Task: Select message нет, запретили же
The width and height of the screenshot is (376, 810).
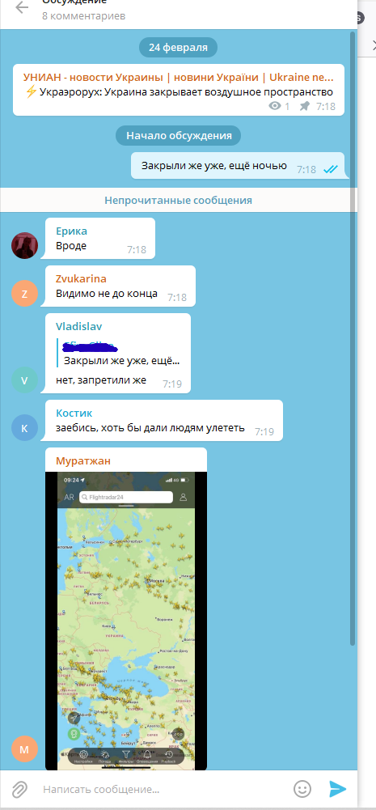Action: (x=101, y=380)
